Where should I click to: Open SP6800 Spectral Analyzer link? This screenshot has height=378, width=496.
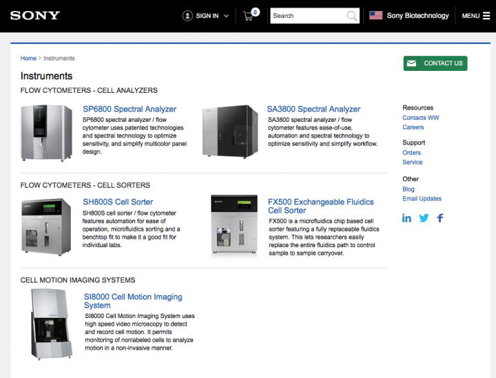pyautogui.click(x=130, y=109)
